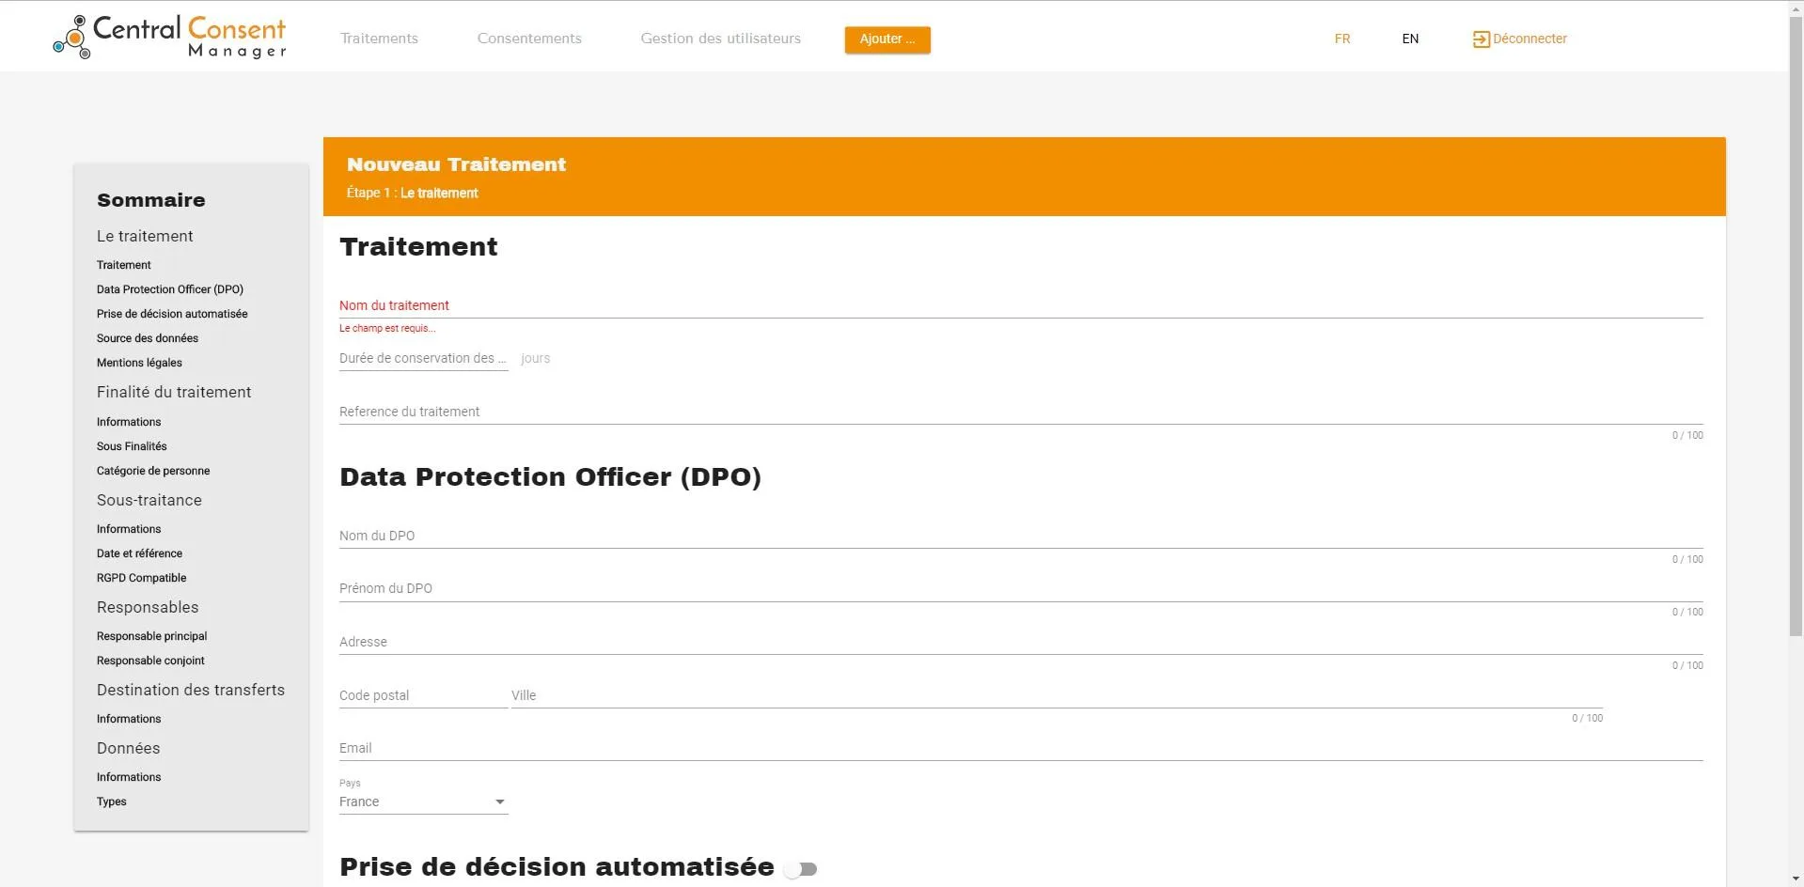Open the Consentements menu
This screenshot has width=1804, height=887.
click(x=529, y=39)
